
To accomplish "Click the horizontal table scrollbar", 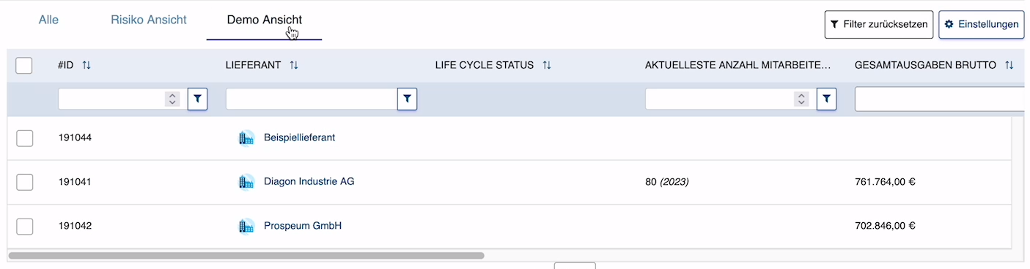I will (x=246, y=256).
